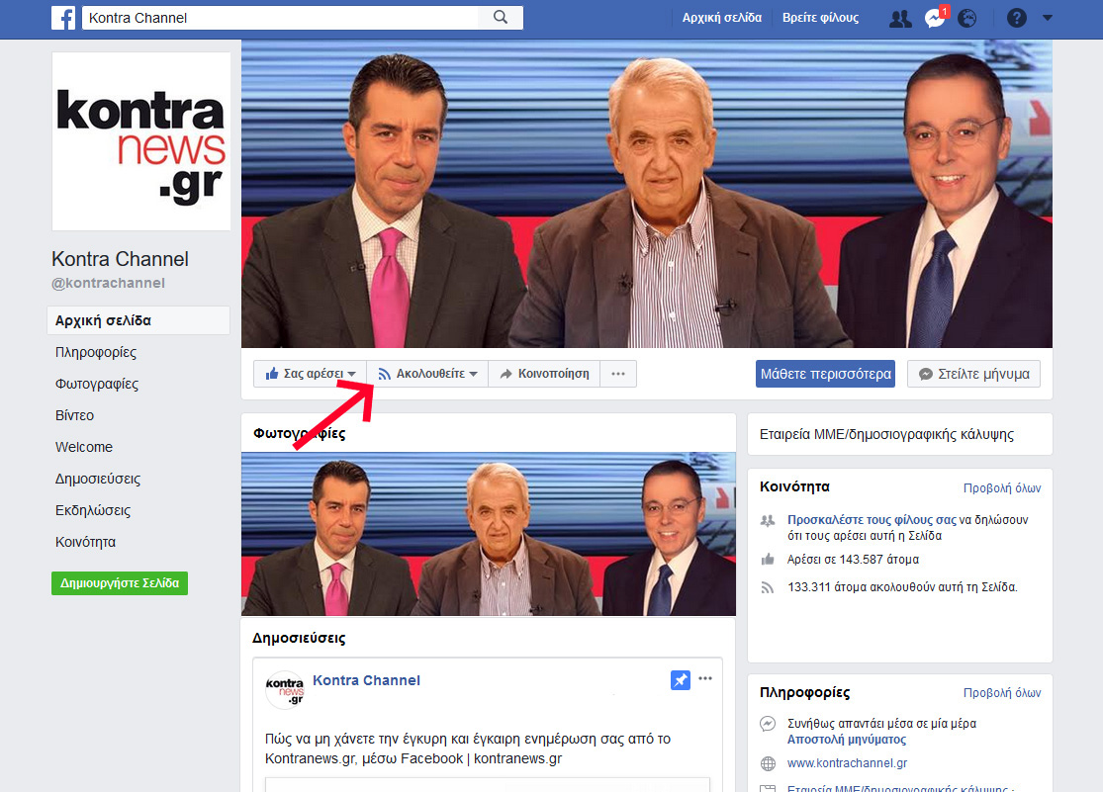Click the thumbs-up icon beside 'Αρέσει σε 143.587 άτομα'

(768, 560)
